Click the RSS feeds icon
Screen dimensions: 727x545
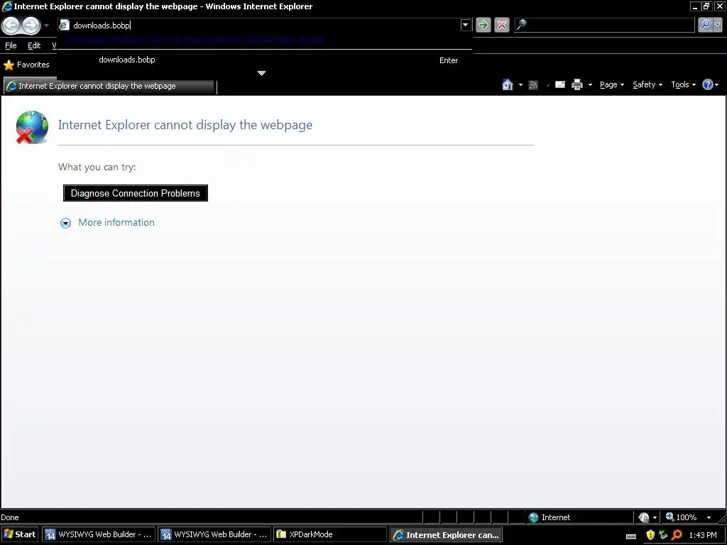click(533, 85)
